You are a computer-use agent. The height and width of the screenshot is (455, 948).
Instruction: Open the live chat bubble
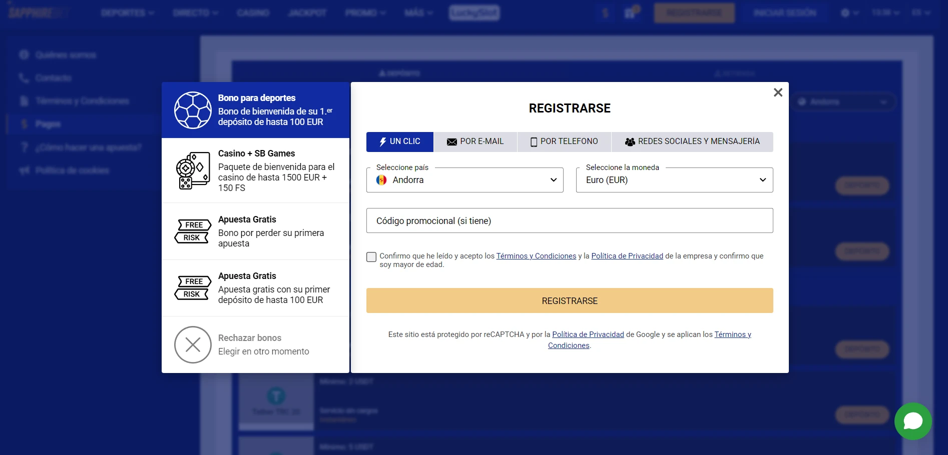(913, 421)
